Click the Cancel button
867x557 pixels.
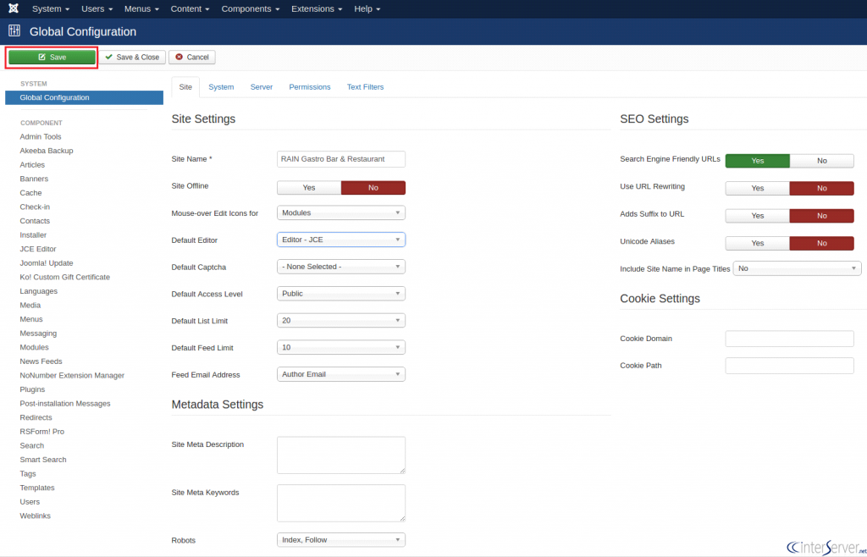pyautogui.click(x=192, y=57)
